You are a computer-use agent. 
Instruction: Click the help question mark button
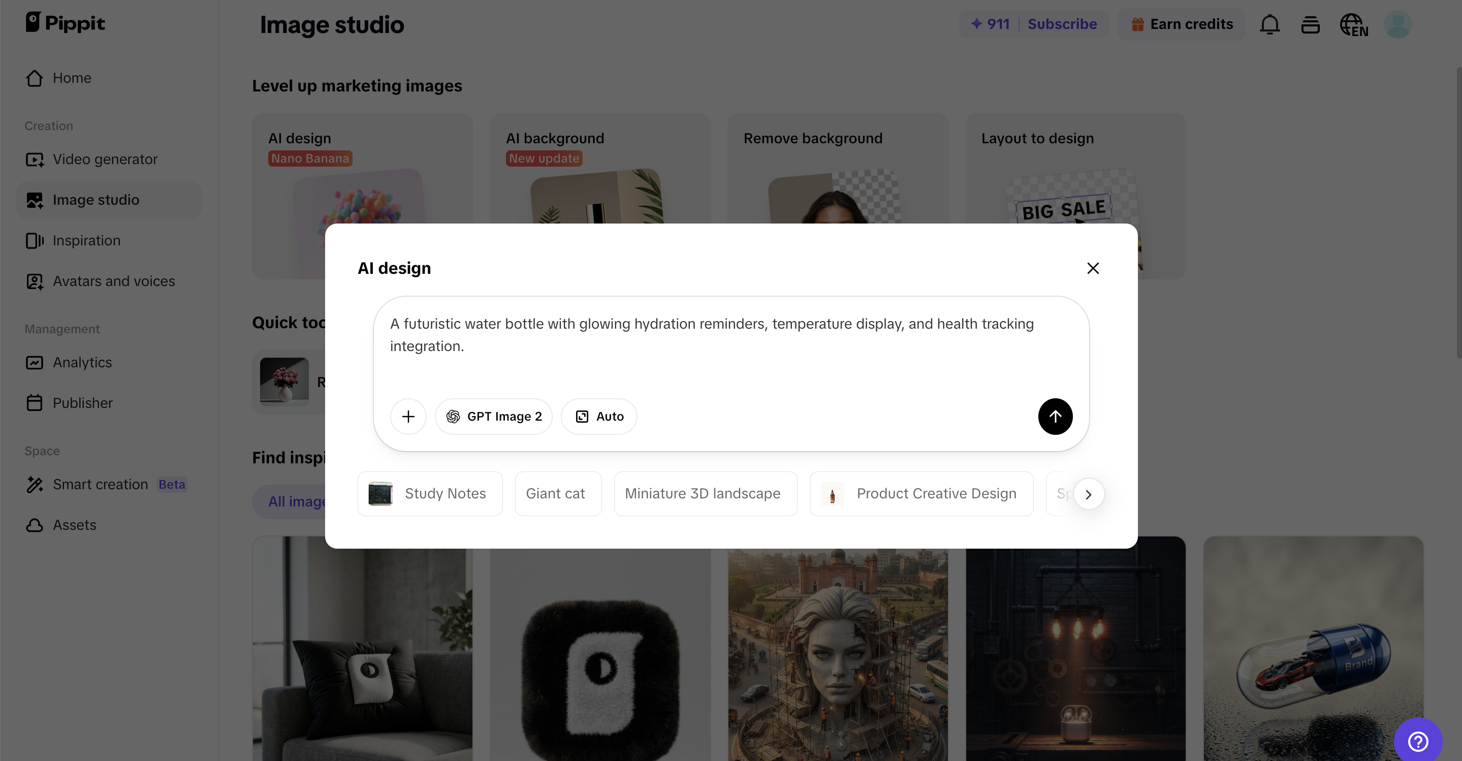(x=1418, y=741)
